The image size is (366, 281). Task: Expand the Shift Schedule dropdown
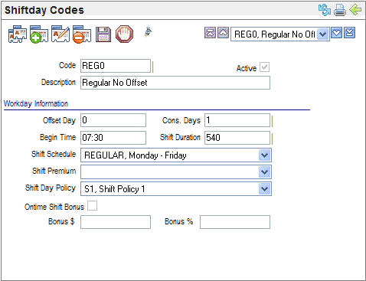click(x=264, y=155)
